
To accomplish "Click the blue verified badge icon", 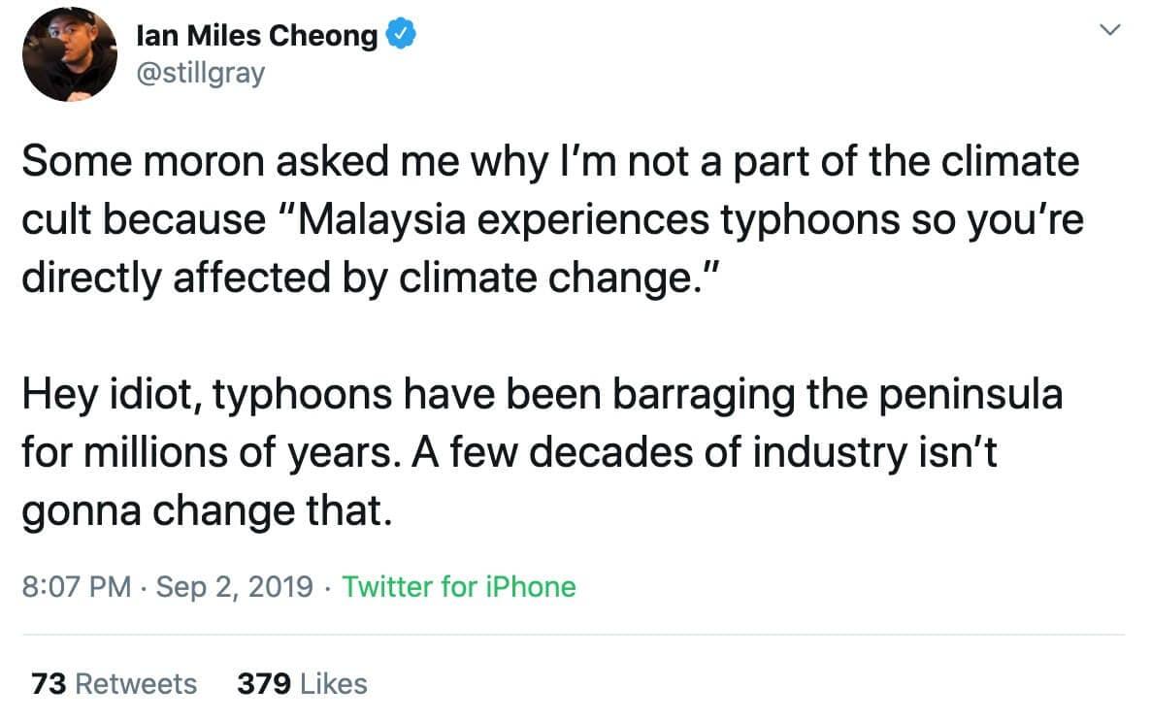I will pos(402,36).
